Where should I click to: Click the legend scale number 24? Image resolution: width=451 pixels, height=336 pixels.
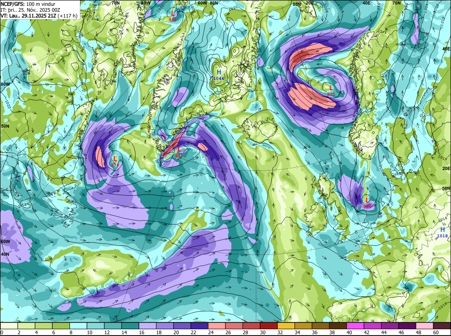210,332
